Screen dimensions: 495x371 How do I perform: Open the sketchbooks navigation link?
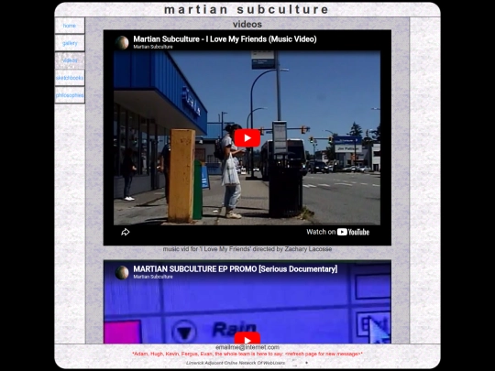pyautogui.click(x=70, y=78)
